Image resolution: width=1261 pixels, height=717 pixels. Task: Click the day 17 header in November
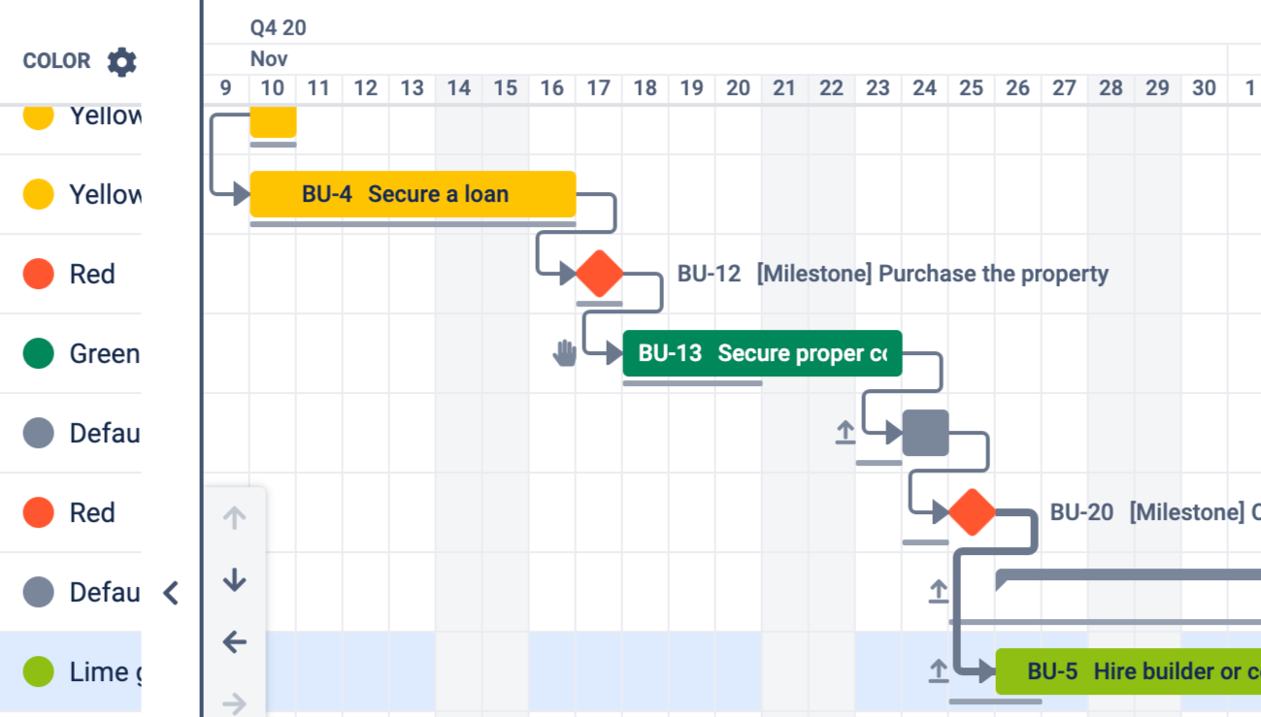click(598, 88)
